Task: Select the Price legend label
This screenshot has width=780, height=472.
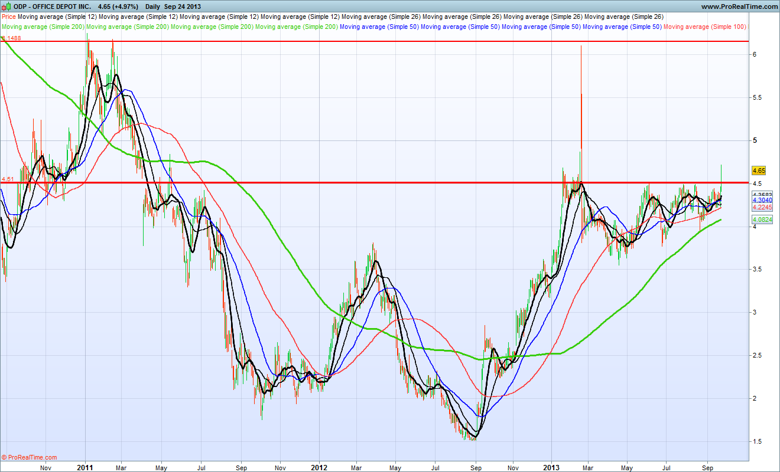Action: [9, 17]
